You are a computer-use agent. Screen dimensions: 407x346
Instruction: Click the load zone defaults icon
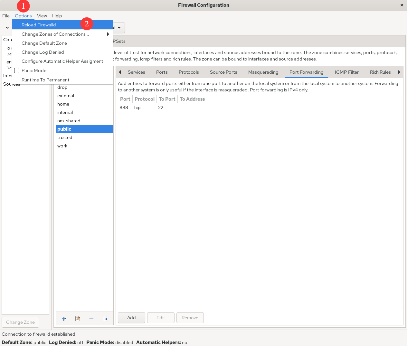tap(105, 319)
